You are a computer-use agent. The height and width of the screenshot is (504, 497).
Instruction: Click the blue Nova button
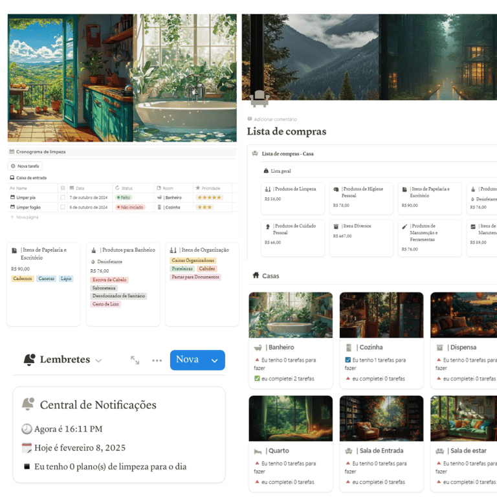pos(188,360)
